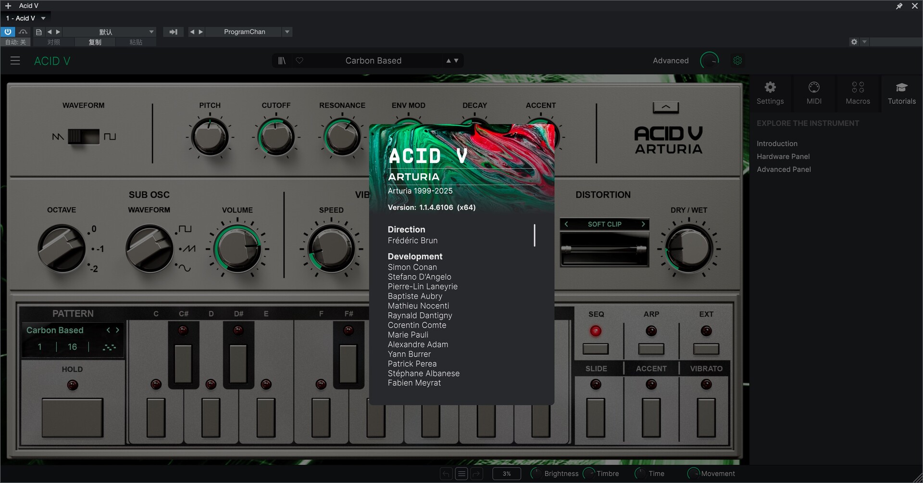Click the MIDI learn arrow-to-bar icon

(173, 32)
